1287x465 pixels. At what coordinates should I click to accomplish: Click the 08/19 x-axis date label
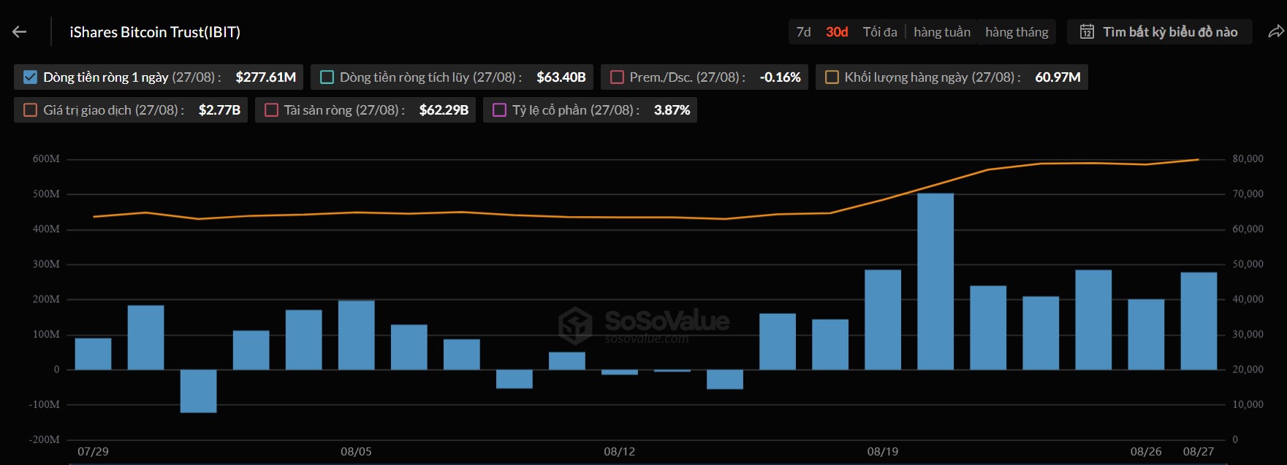(883, 451)
